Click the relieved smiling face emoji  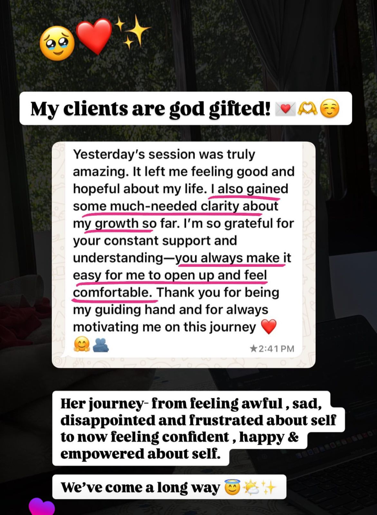330,109
